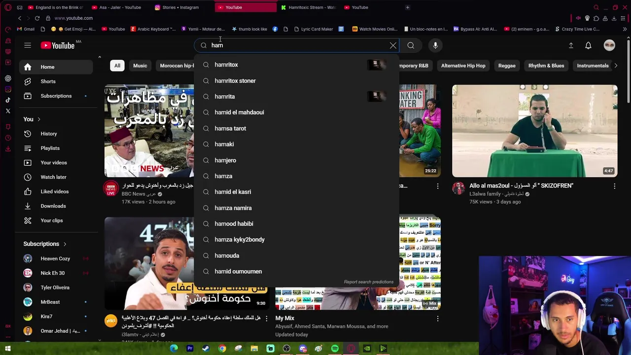
Task: Select 'hamza kyky2bondy' suggestion
Action: [x=296, y=240]
